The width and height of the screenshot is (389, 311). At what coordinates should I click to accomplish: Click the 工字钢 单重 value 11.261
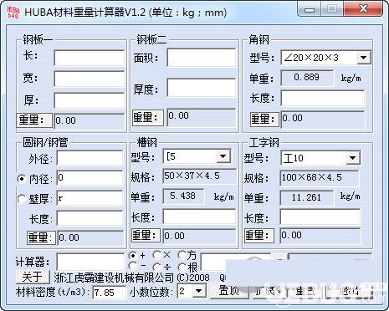click(x=307, y=198)
